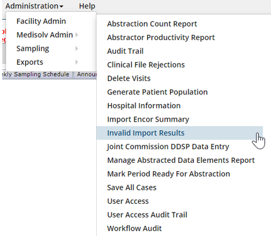Expand the Medisolv Admin submenu arrow
Image resolution: width=271 pixels, height=236 pixels.
(x=76, y=35)
